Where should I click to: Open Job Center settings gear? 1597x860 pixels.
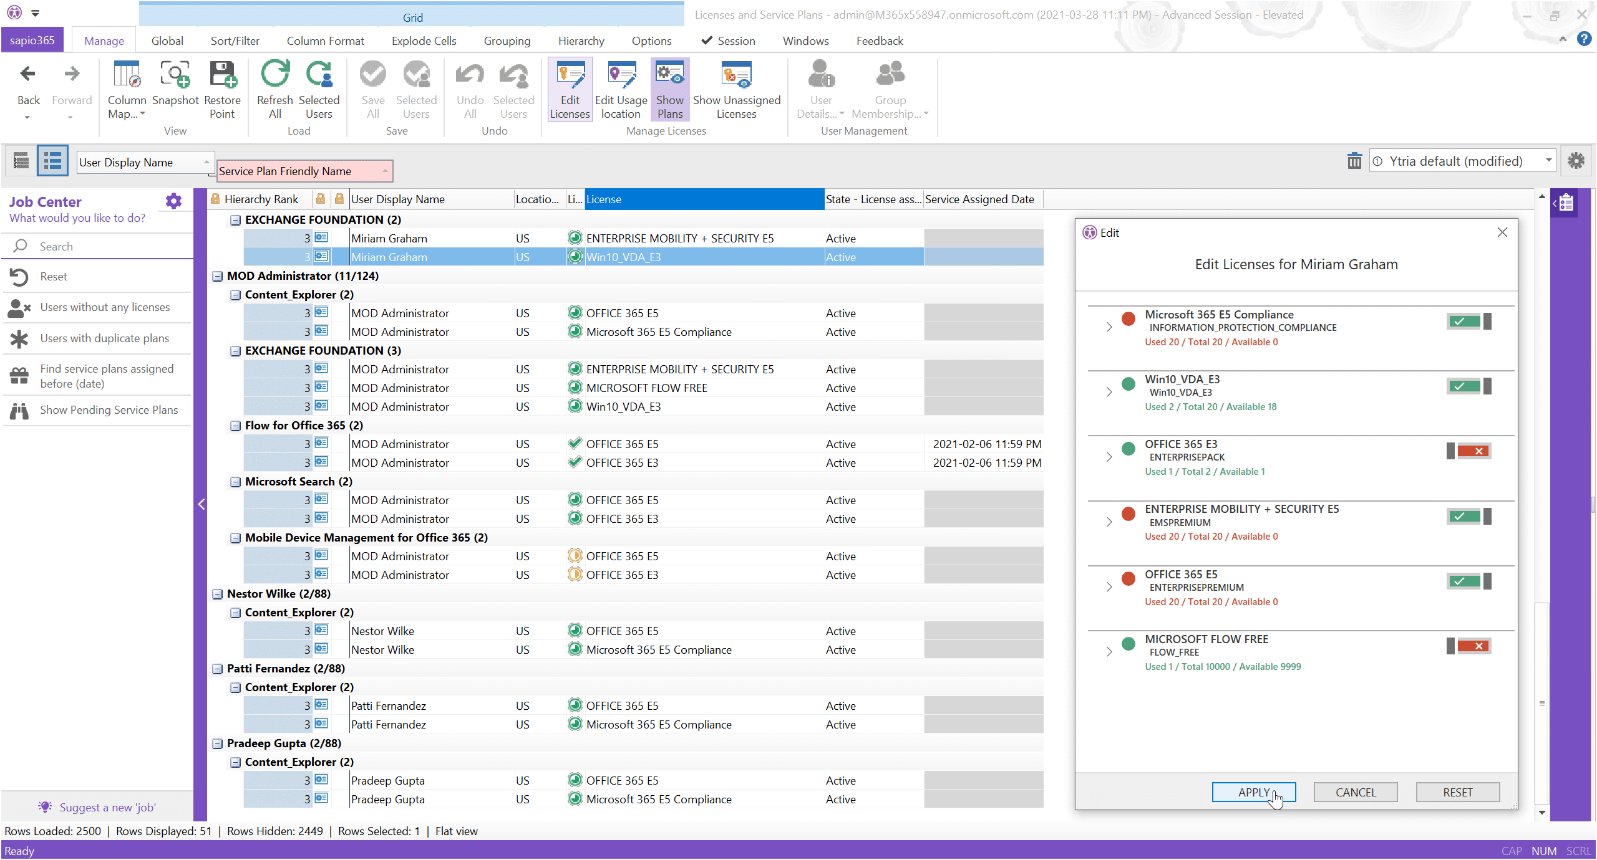(173, 201)
